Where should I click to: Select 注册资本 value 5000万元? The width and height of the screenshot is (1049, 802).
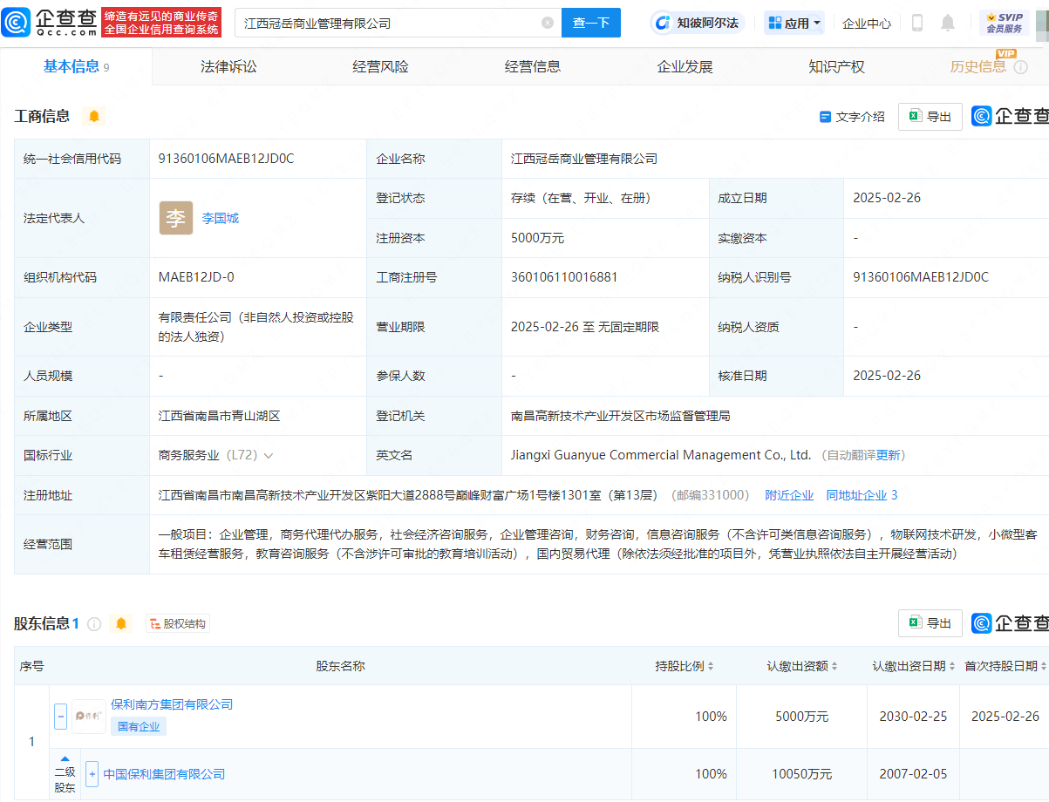(537, 237)
